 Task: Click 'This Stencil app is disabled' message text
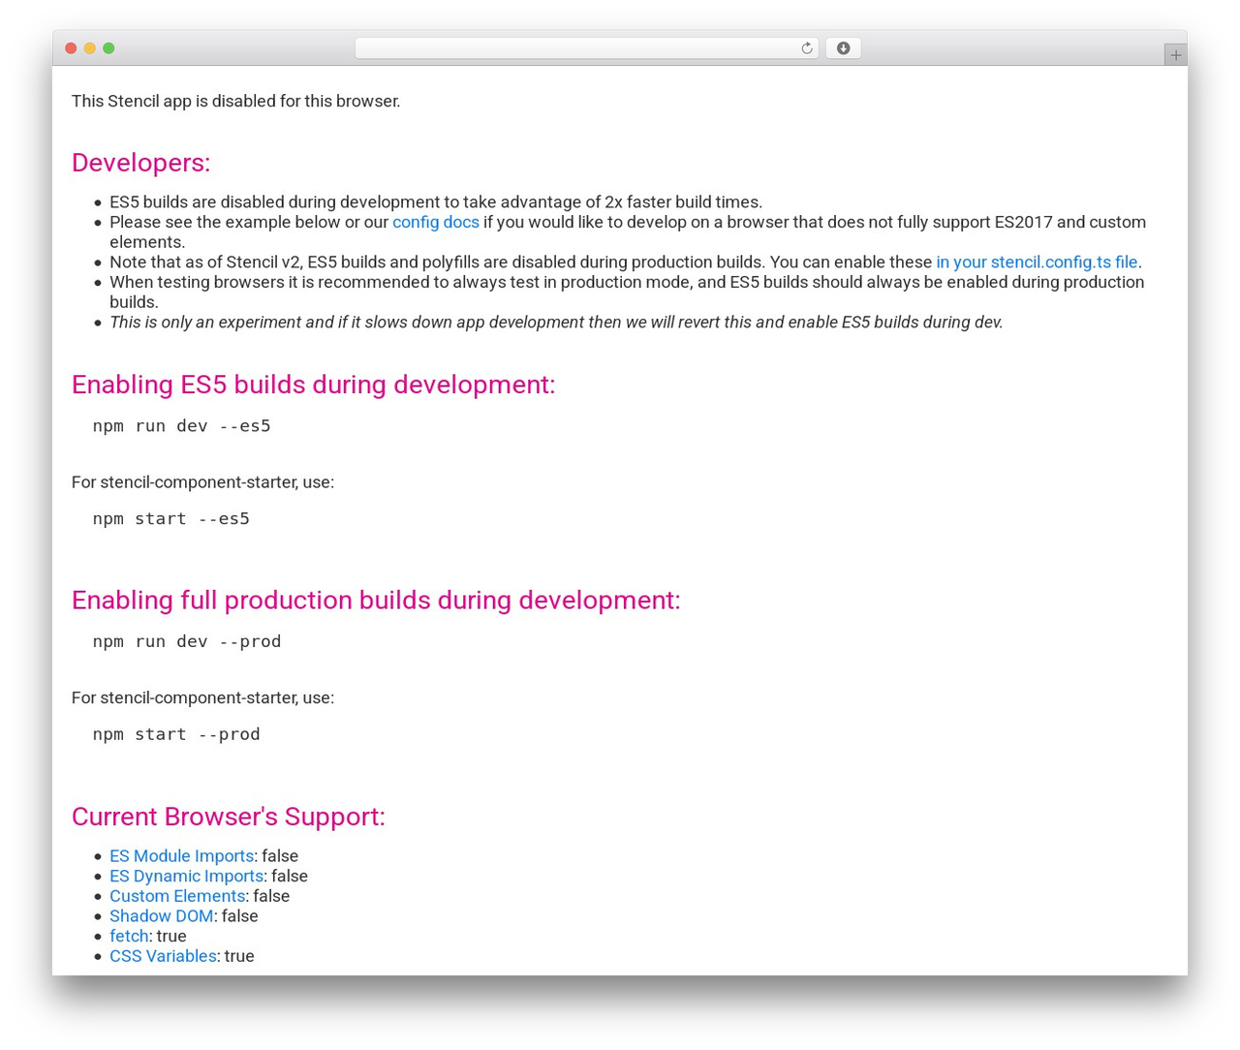[x=236, y=102]
